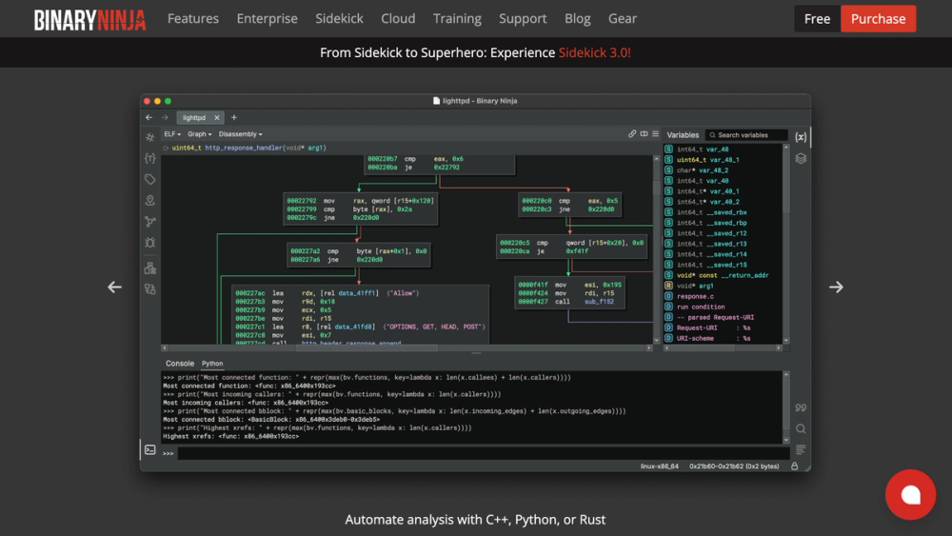Open the Types sidebar icon
Image resolution: width=952 pixels, height=536 pixels.
coord(150,158)
